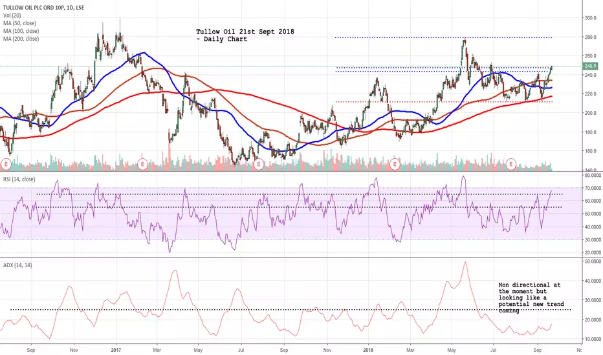The width and height of the screenshot is (603, 355).
Task: Click the 2018 label on time axis
Action: click(368, 350)
